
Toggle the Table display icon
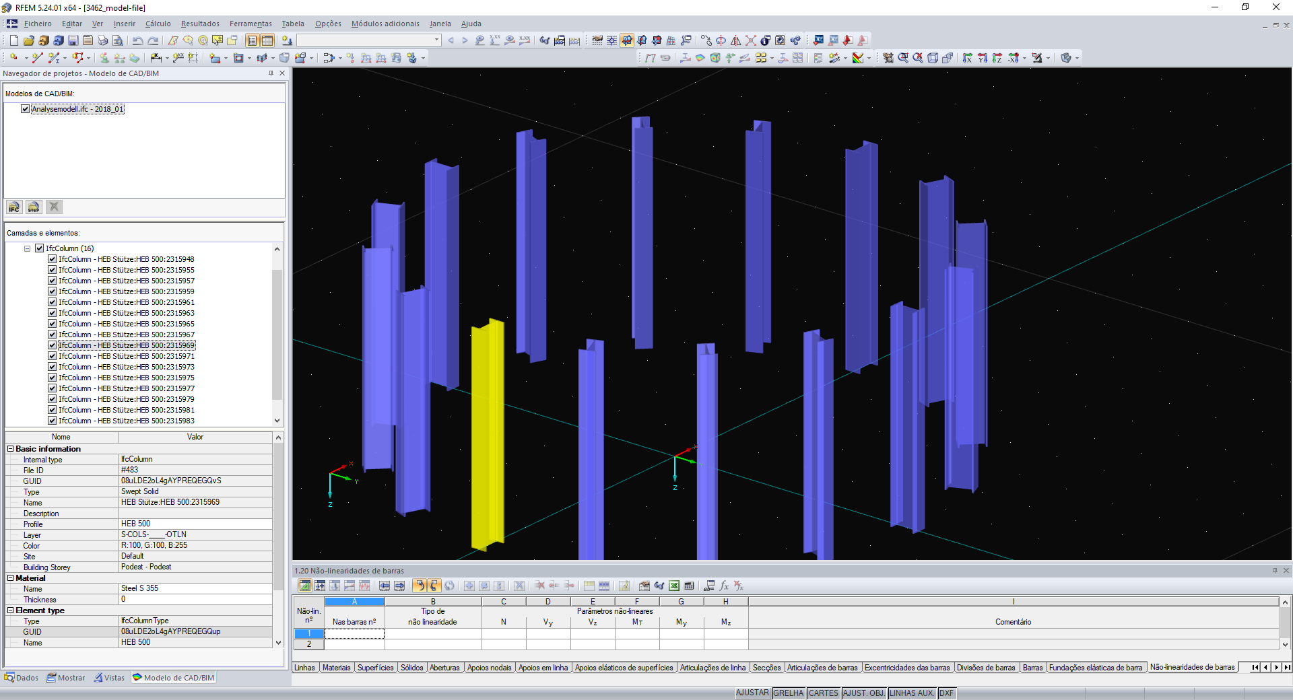pos(267,40)
